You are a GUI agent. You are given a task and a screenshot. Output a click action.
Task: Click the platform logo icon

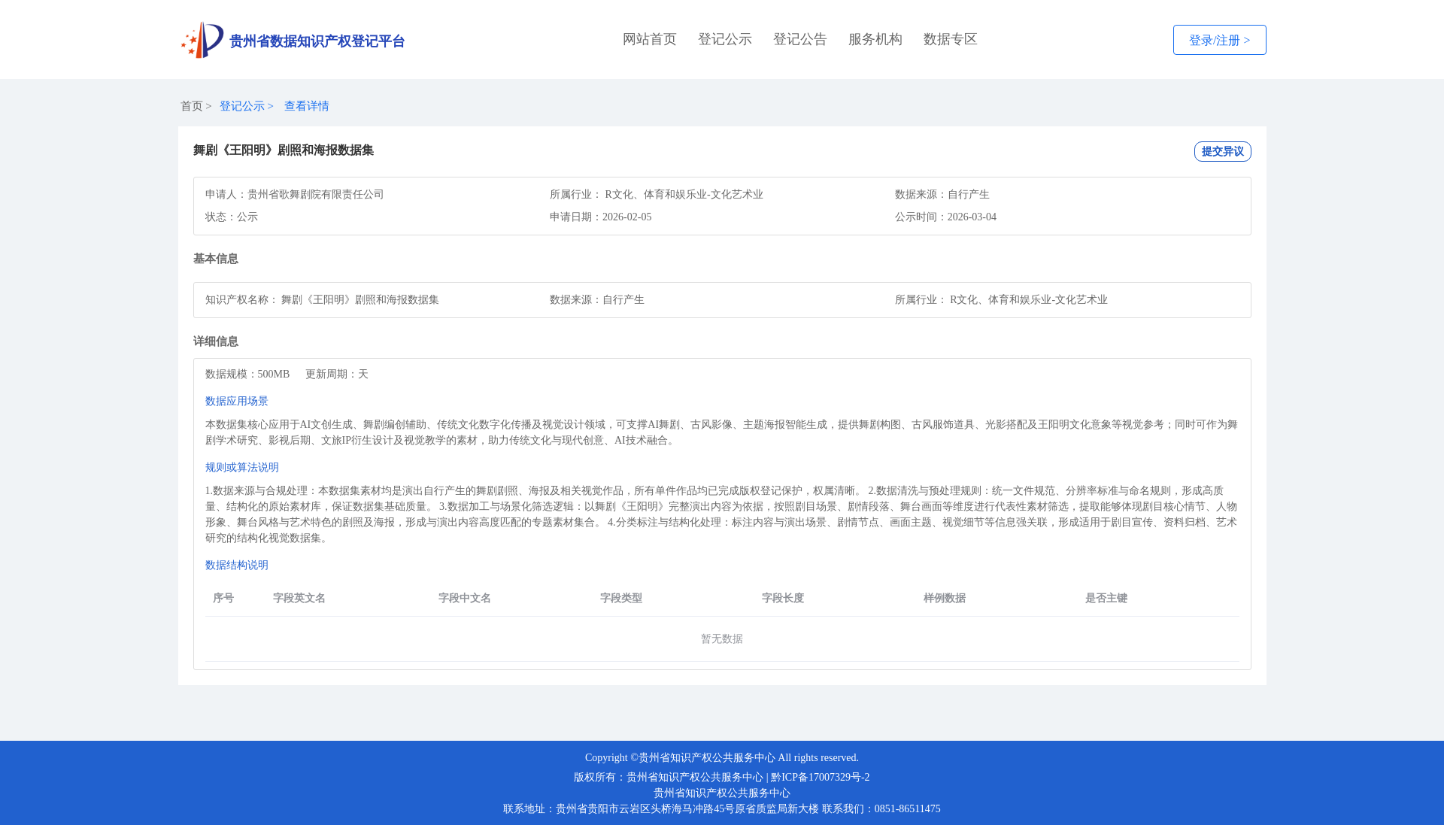coord(202,40)
